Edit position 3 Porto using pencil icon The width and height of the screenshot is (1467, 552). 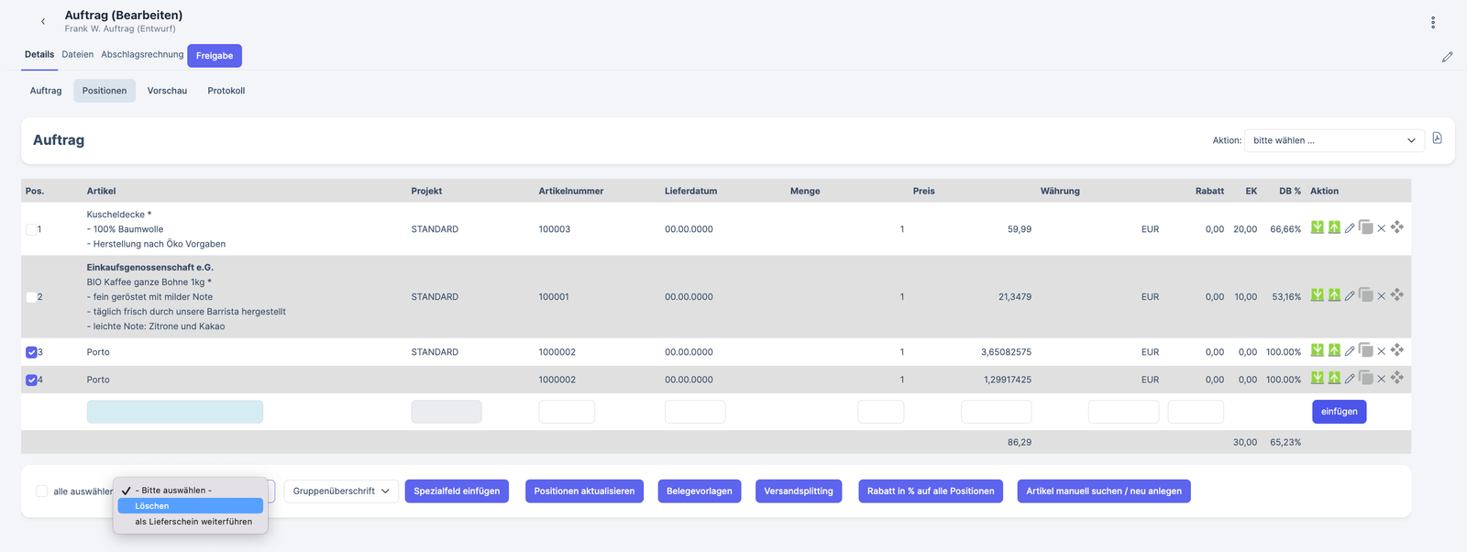click(x=1350, y=351)
